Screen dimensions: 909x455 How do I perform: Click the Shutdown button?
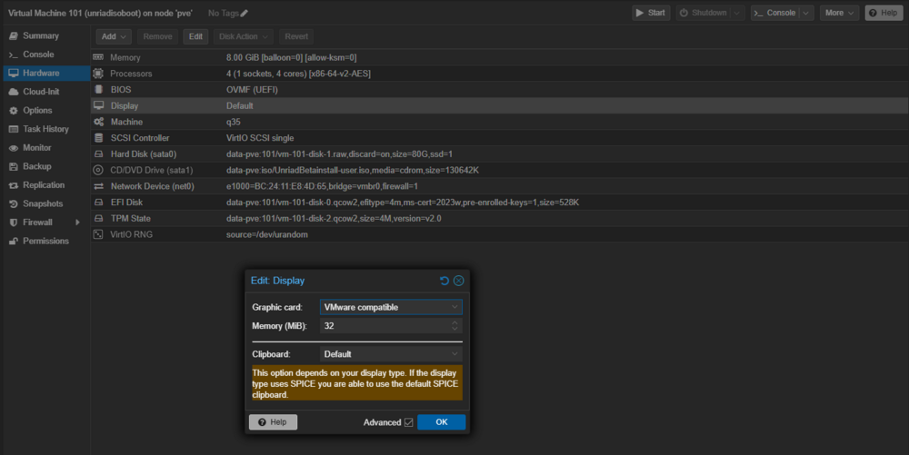704,13
